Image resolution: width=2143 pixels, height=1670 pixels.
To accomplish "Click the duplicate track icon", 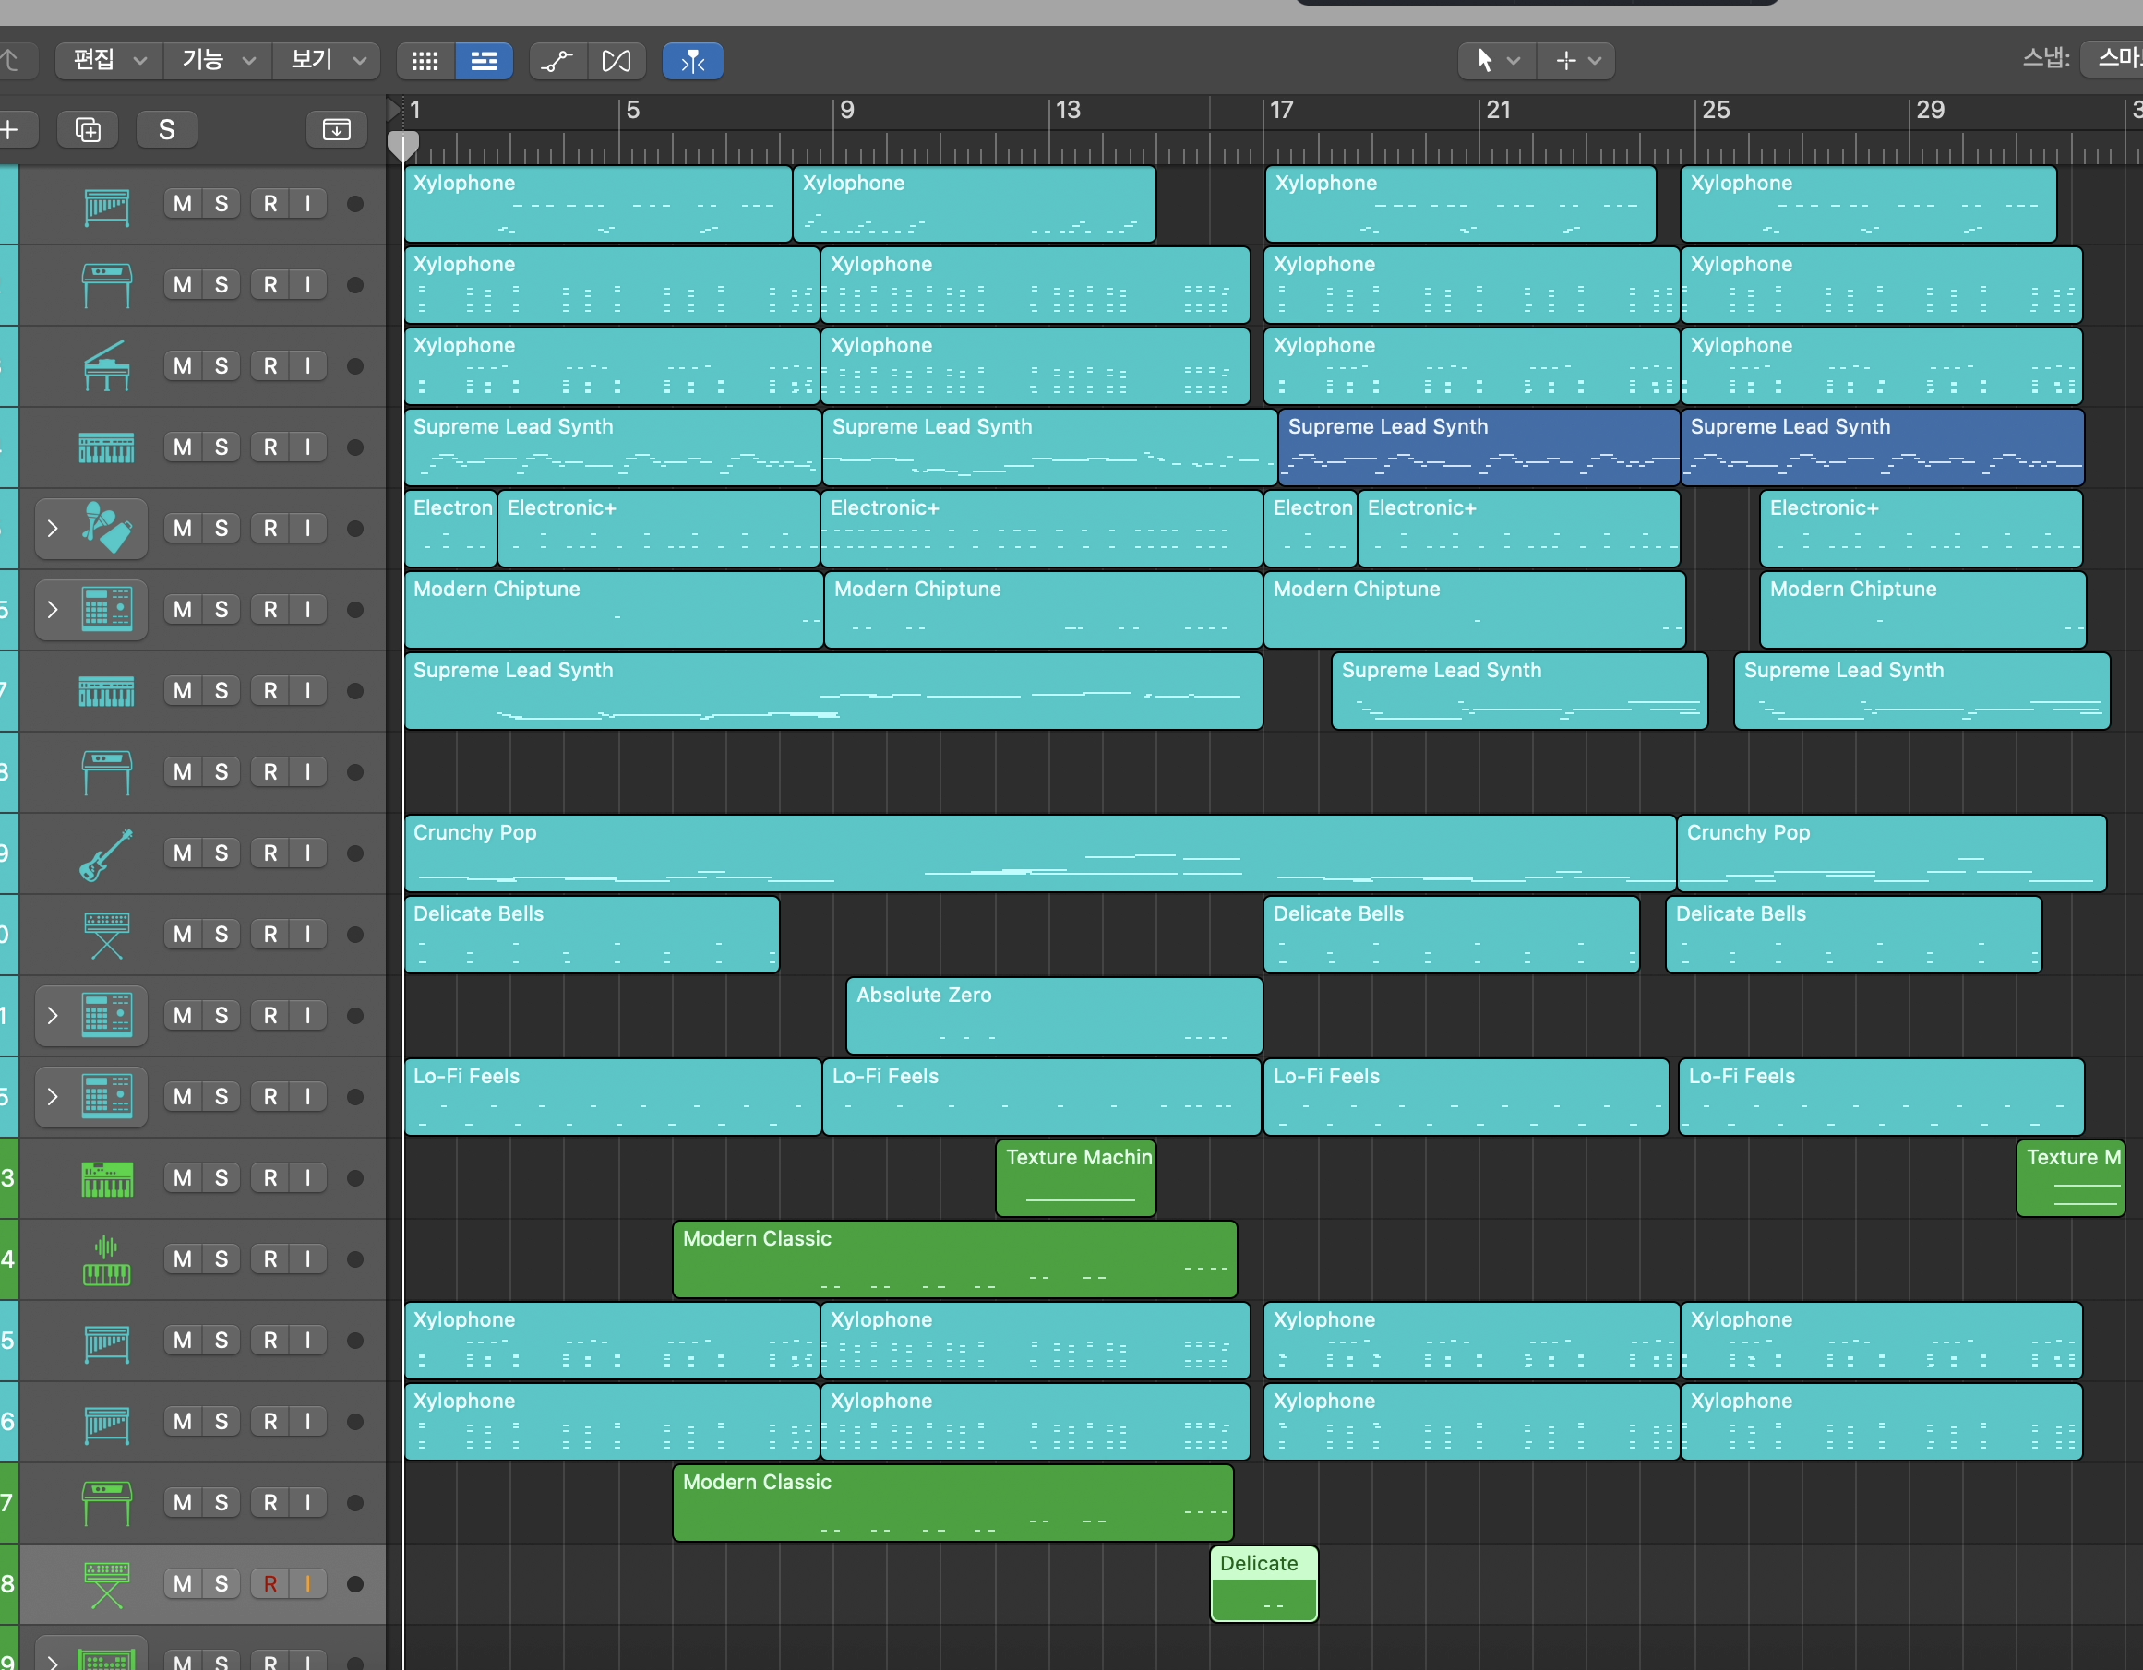I will [88, 129].
